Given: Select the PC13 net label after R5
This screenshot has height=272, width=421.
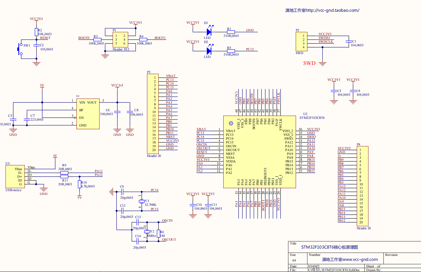Looking at the screenshot, I should [x=250, y=49].
